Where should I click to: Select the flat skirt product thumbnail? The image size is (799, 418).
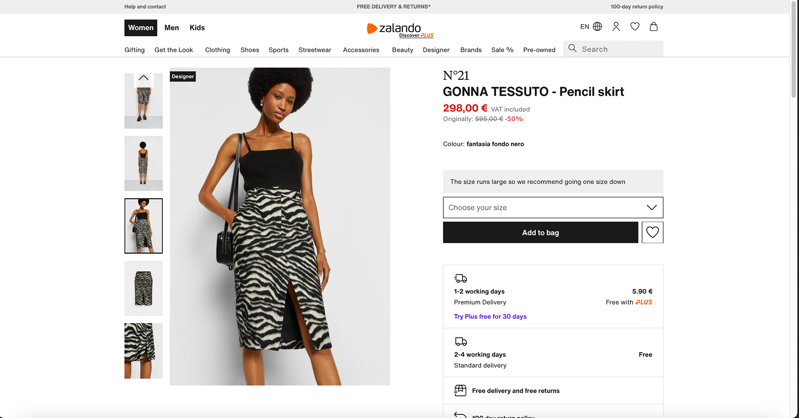pyautogui.click(x=144, y=288)
